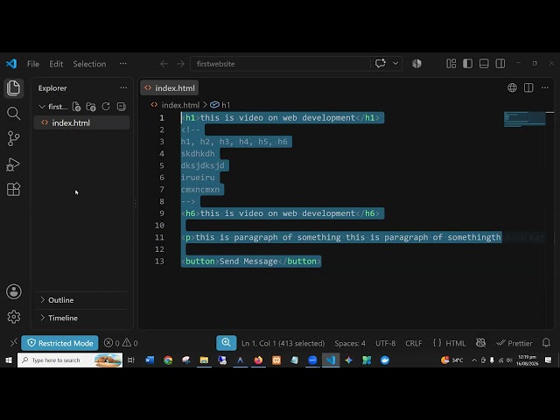The width and height of the screenshot is (560, 420).
Task: Go back using the left arrow
Action: point(164,64)
